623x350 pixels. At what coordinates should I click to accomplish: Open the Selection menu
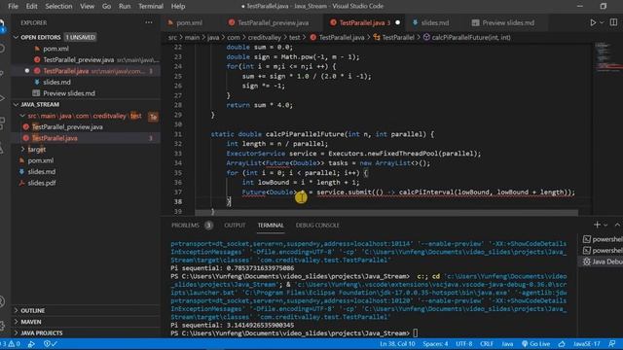coord(58,6)
